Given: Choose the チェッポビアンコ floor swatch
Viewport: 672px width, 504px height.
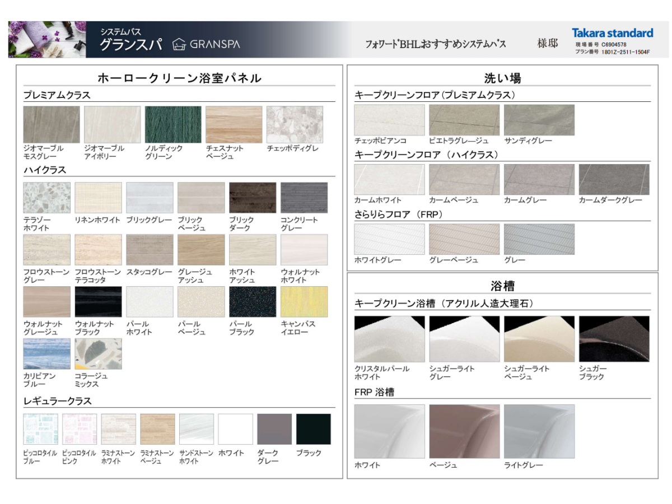Looking at the screenshot, I should click(x=389, y=120).
